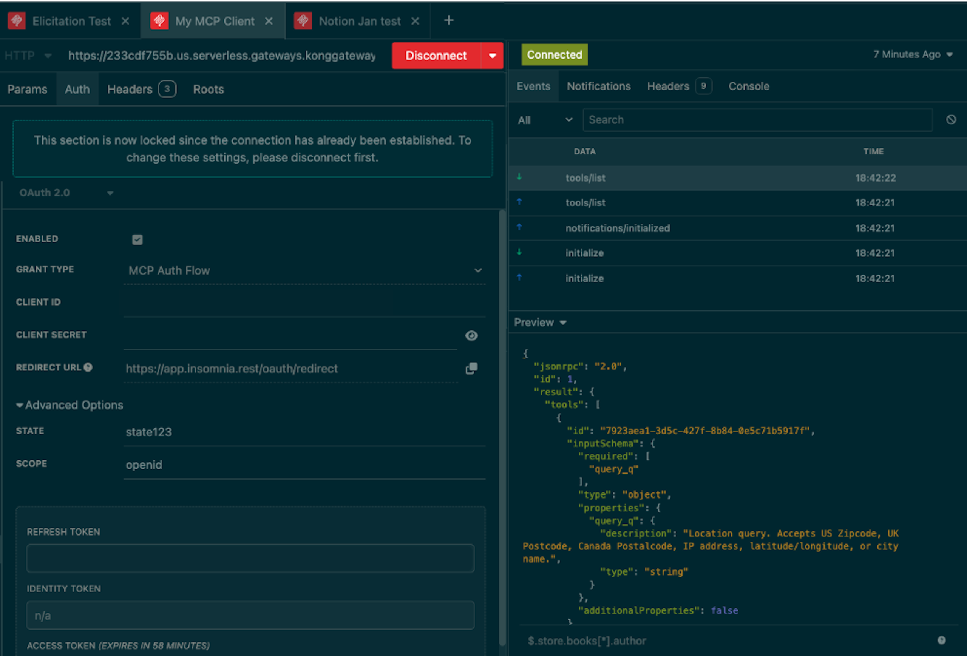
Task: Click the events Search input field
Action: coord(757,120)
